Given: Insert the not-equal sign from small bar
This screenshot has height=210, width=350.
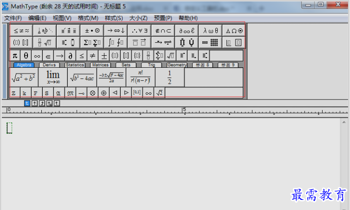Looking at the screenshot, I should click(92, 55).
